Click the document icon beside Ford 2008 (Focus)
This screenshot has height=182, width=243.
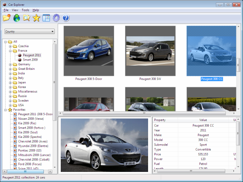click(x=15, y=164)
